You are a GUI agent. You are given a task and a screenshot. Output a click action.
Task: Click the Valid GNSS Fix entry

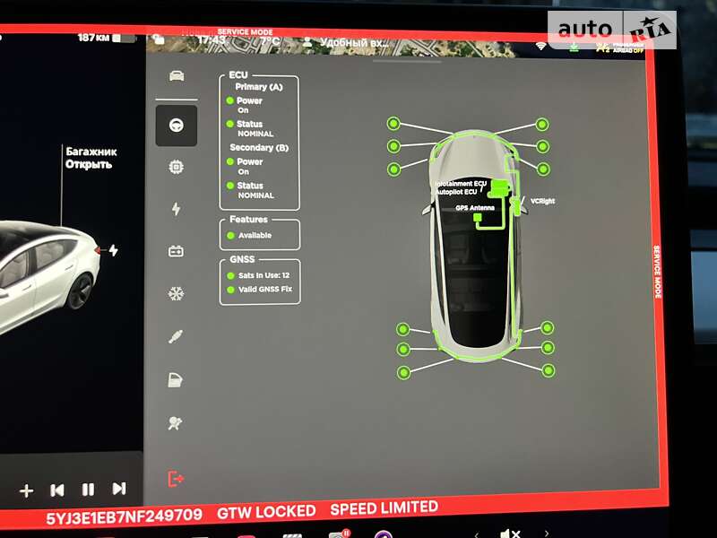click(x=260, y=289)
